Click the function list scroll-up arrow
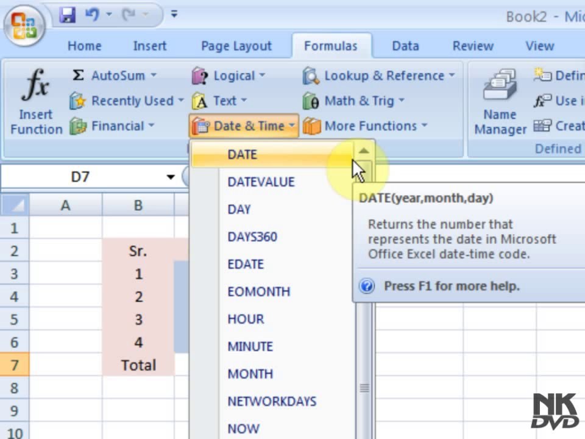 coord(364,151)
